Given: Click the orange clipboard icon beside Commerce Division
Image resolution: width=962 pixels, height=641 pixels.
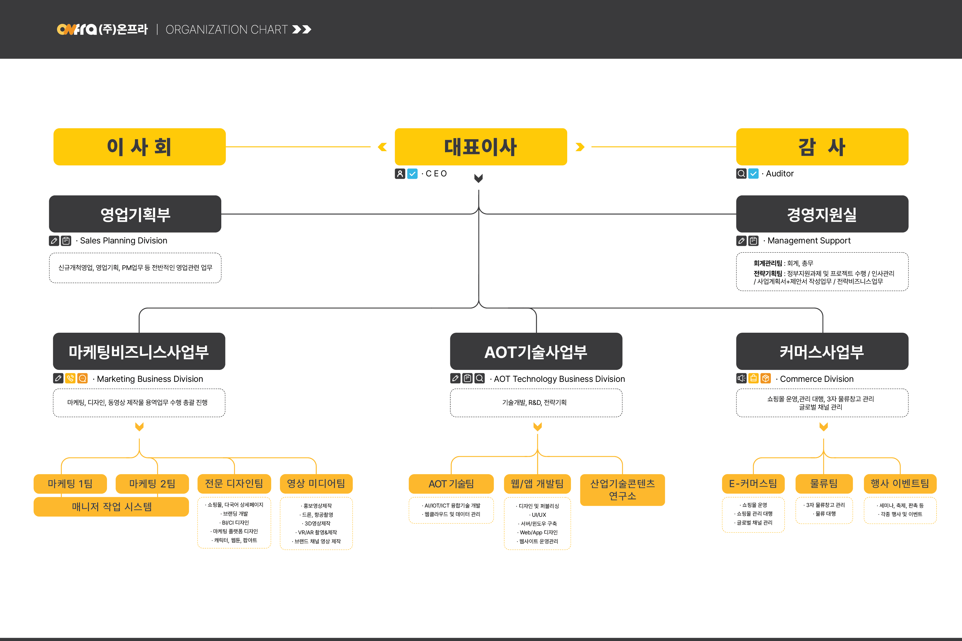Looking at the screenshot, I should pos(753,378).
